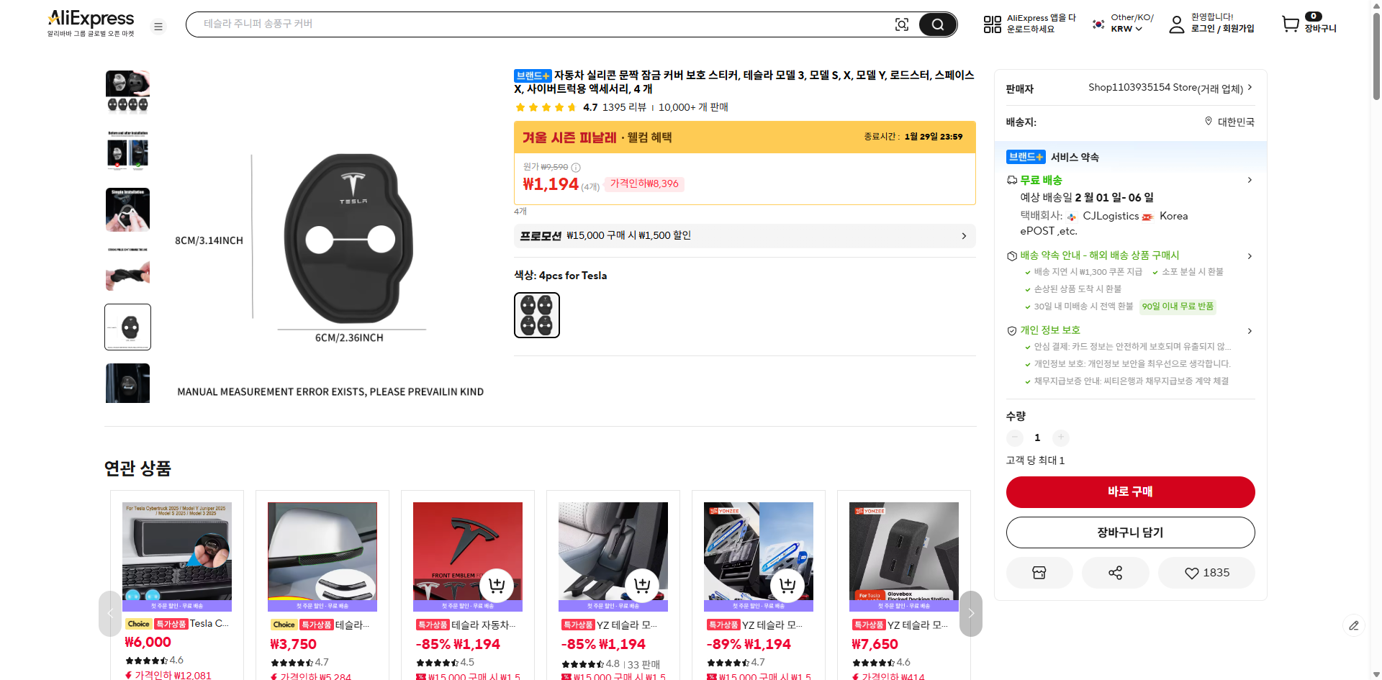Click the red 바로 구매 button
This screenshot has height=680, width=1382.
(1130, 491)
